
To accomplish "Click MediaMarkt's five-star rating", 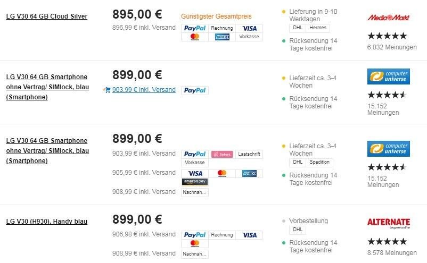I will [x=387, y=36].
